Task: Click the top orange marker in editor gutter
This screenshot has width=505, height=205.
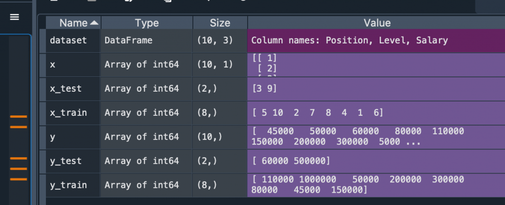Action: (x=18, y=117)
